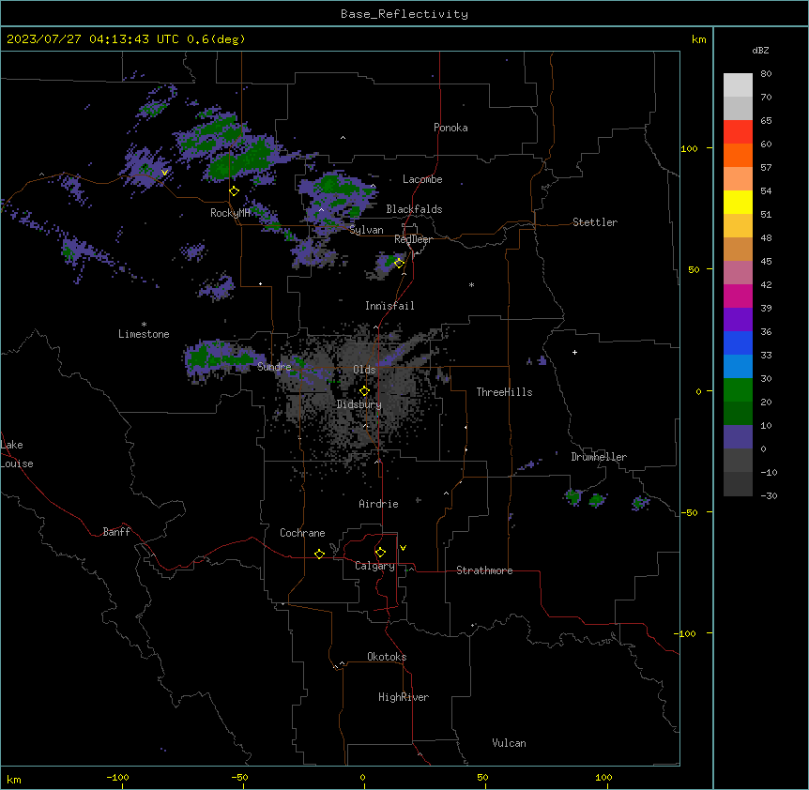
Task: Click the Drumheller label
Action: coord(599,457)
